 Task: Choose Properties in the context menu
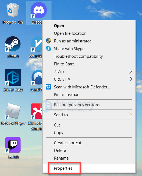pyautogui.click(x=89, y=168)
